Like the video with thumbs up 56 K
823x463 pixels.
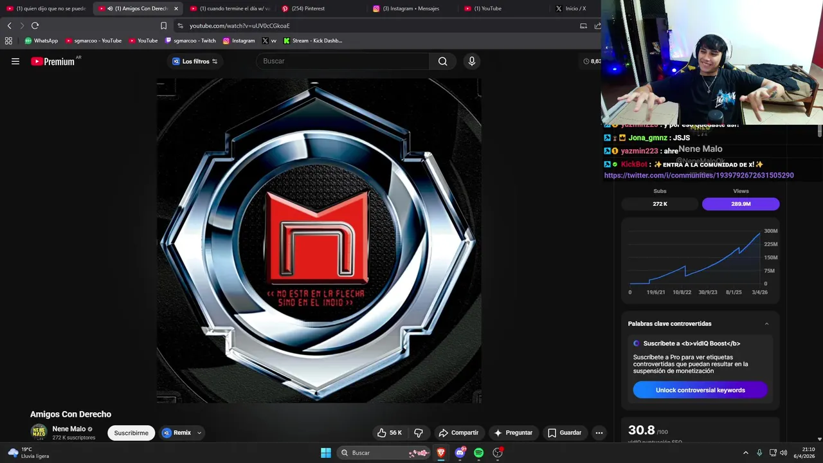point(390,433)
